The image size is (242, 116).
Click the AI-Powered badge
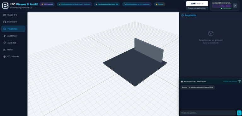tap(47, 4)
